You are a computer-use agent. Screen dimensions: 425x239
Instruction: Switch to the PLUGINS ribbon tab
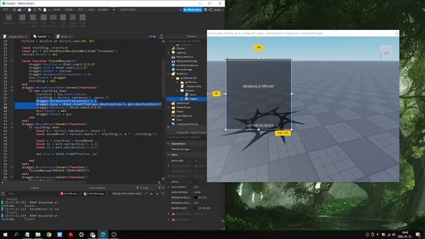point(103,9)
